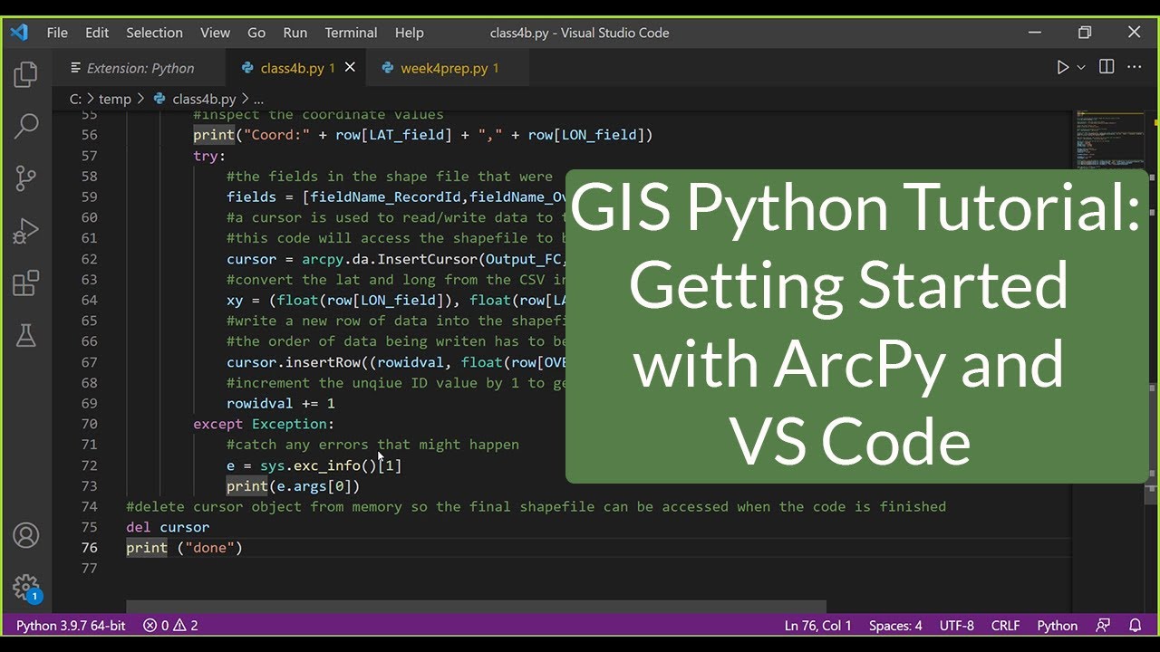Click the VS Code logo icon
1160x652 pixels.
pos(19,33)
